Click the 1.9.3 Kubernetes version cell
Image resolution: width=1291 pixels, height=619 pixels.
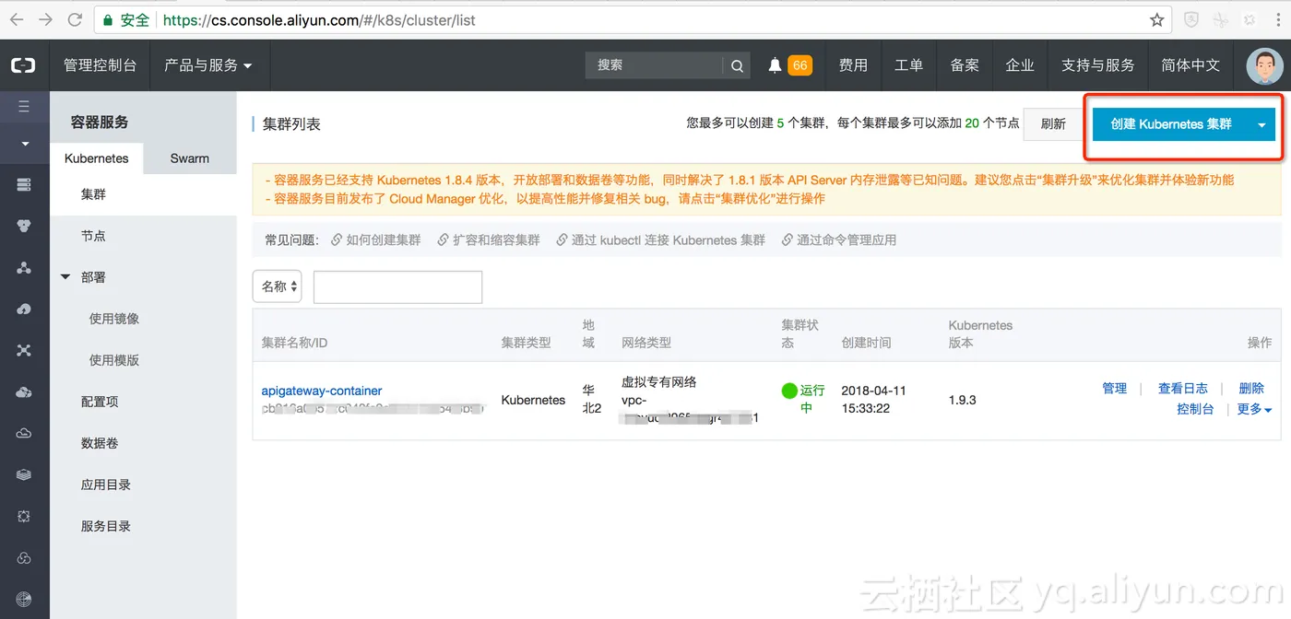tap(962, 400)
